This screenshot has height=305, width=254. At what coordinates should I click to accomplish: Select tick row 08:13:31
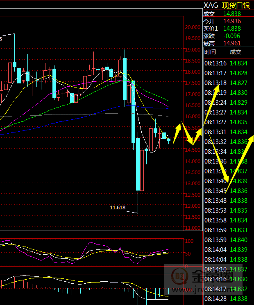click(x=226, y=132)
